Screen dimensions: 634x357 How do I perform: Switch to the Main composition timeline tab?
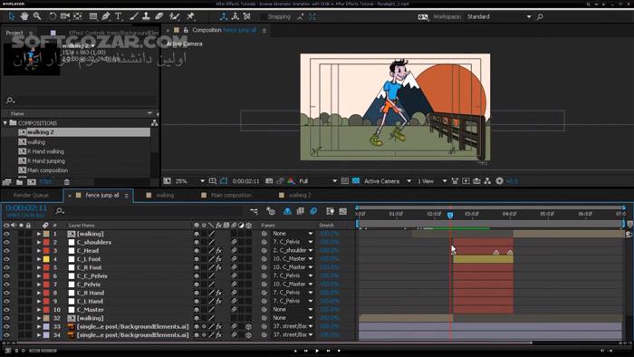[x=231, y=196]
